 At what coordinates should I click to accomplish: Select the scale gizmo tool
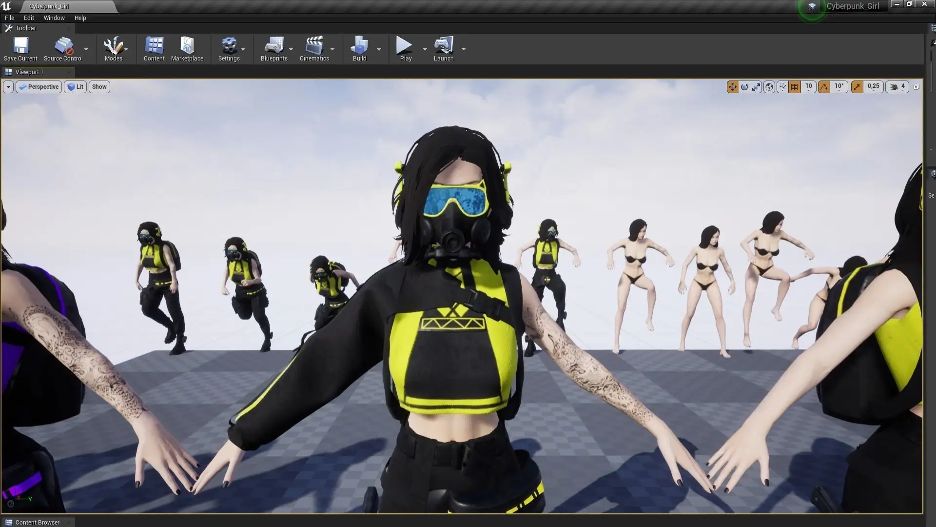(756, 87)
